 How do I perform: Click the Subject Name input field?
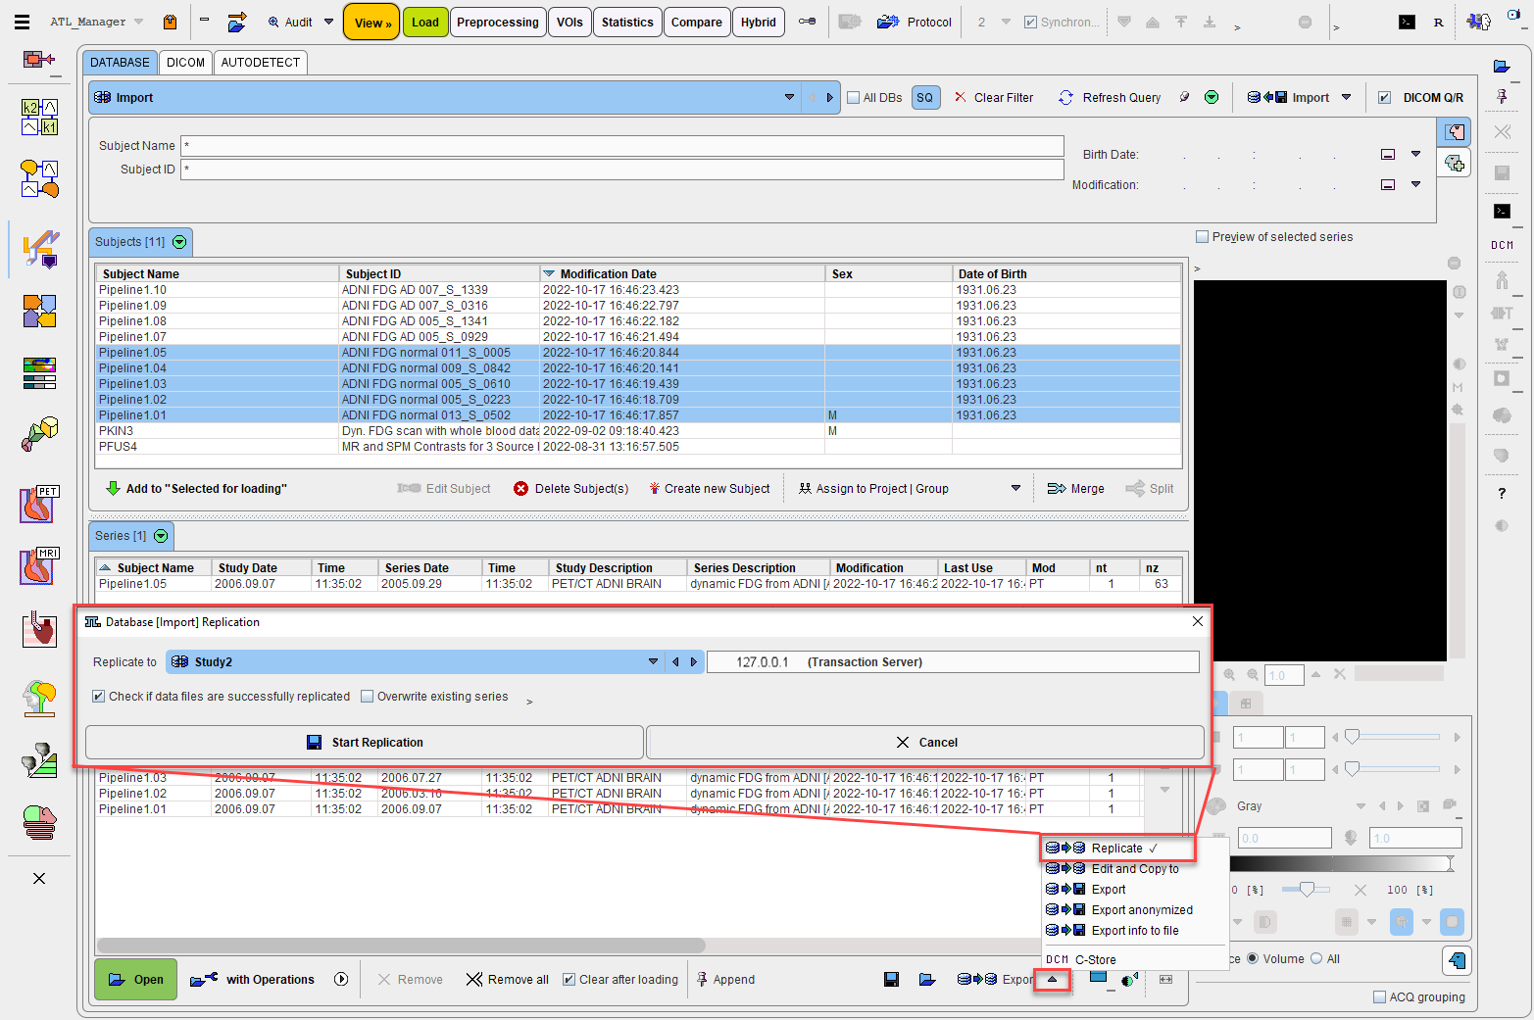(622, 145)
